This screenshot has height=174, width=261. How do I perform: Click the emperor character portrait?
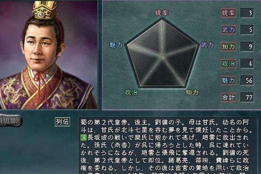pyautogui.click(x=49, y=54)
